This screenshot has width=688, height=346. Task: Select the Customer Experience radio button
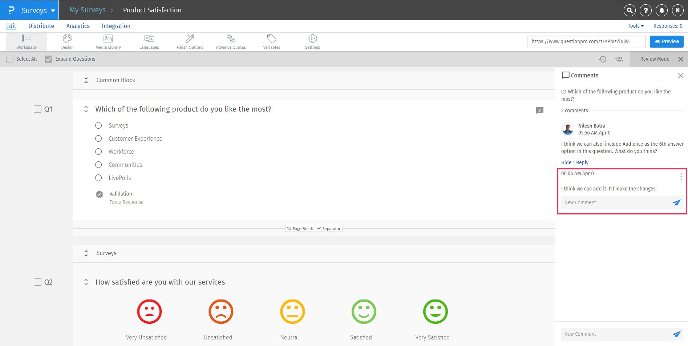pos(98,138)
